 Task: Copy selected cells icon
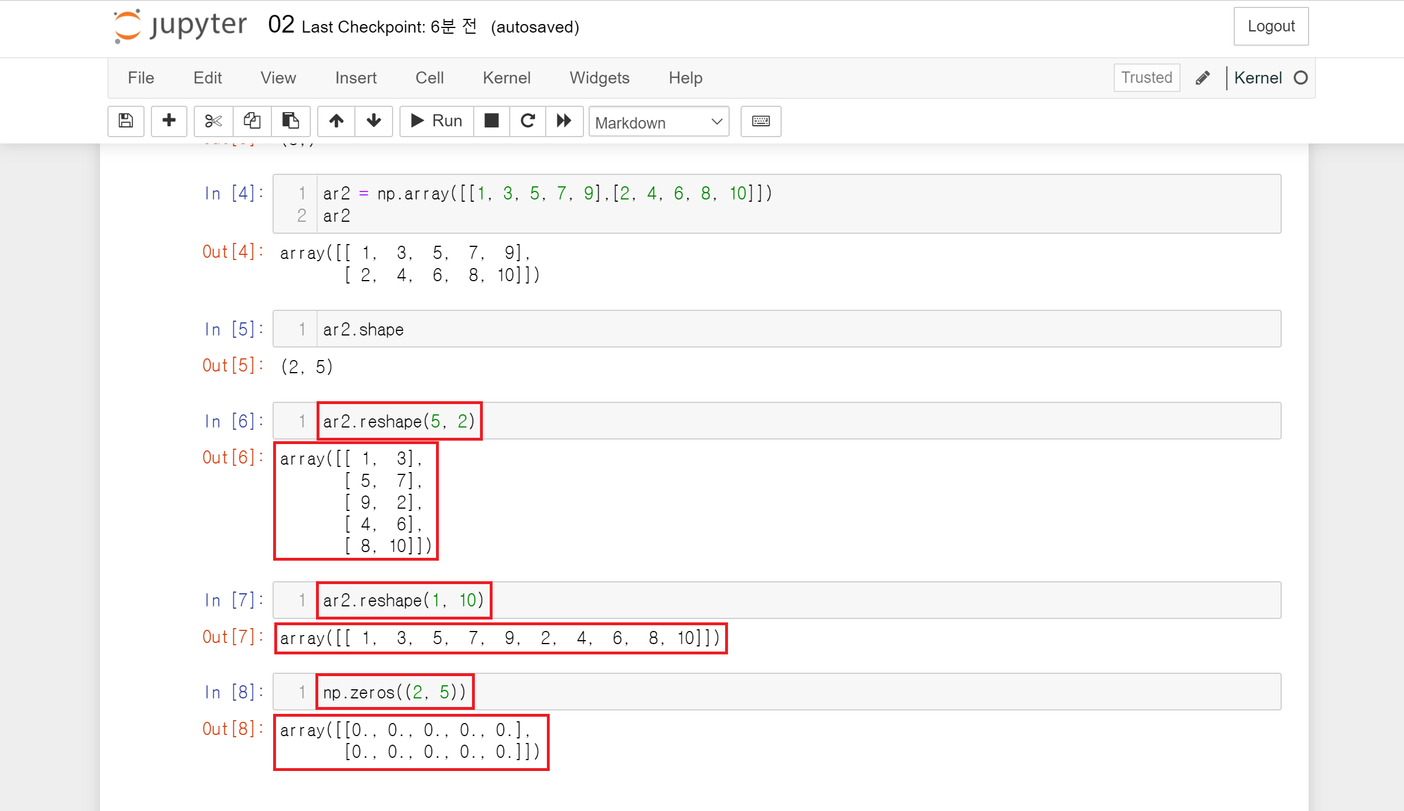pos(252,121)
